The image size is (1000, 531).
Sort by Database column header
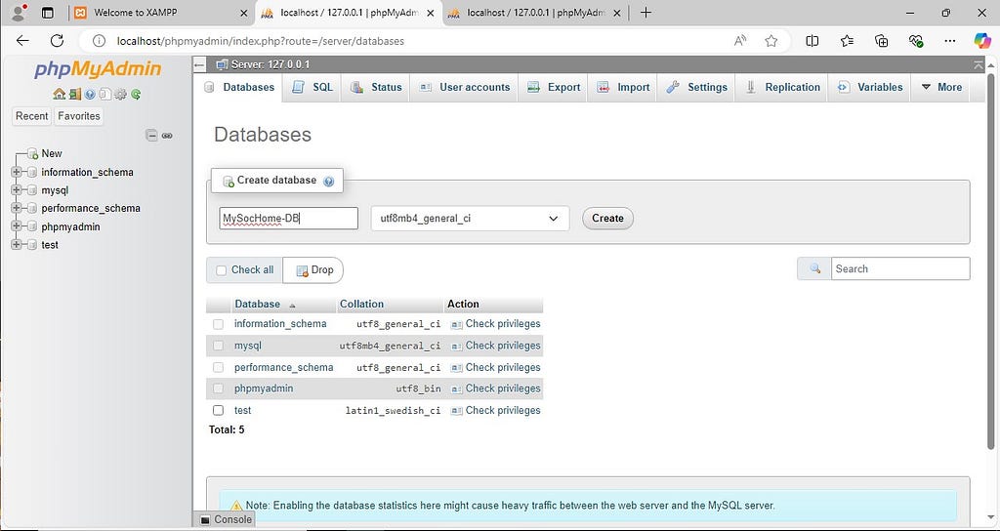257,305
